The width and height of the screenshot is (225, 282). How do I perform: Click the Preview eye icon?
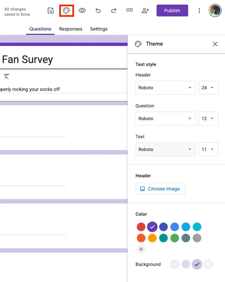coord(82,10)
